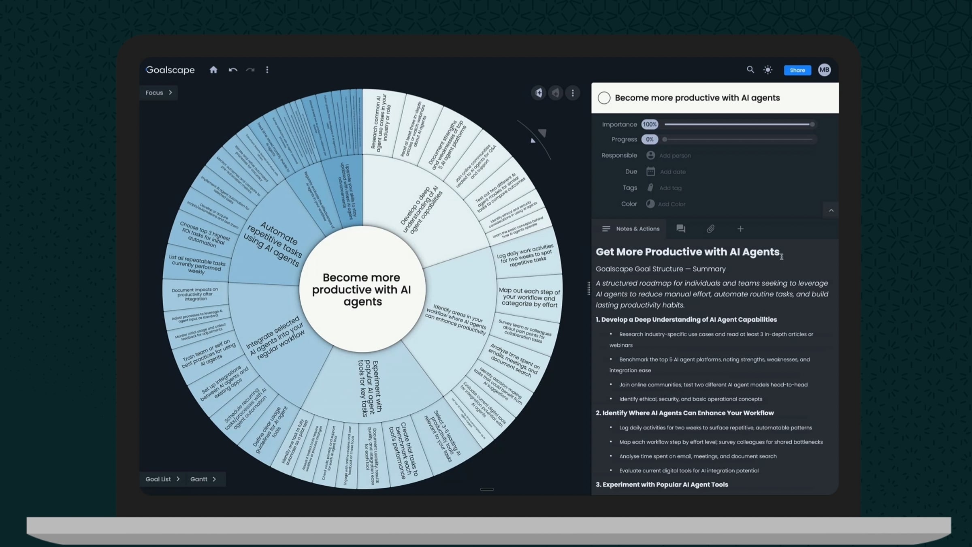
Task: Click Add tag field
Action: tap(670, 188)
